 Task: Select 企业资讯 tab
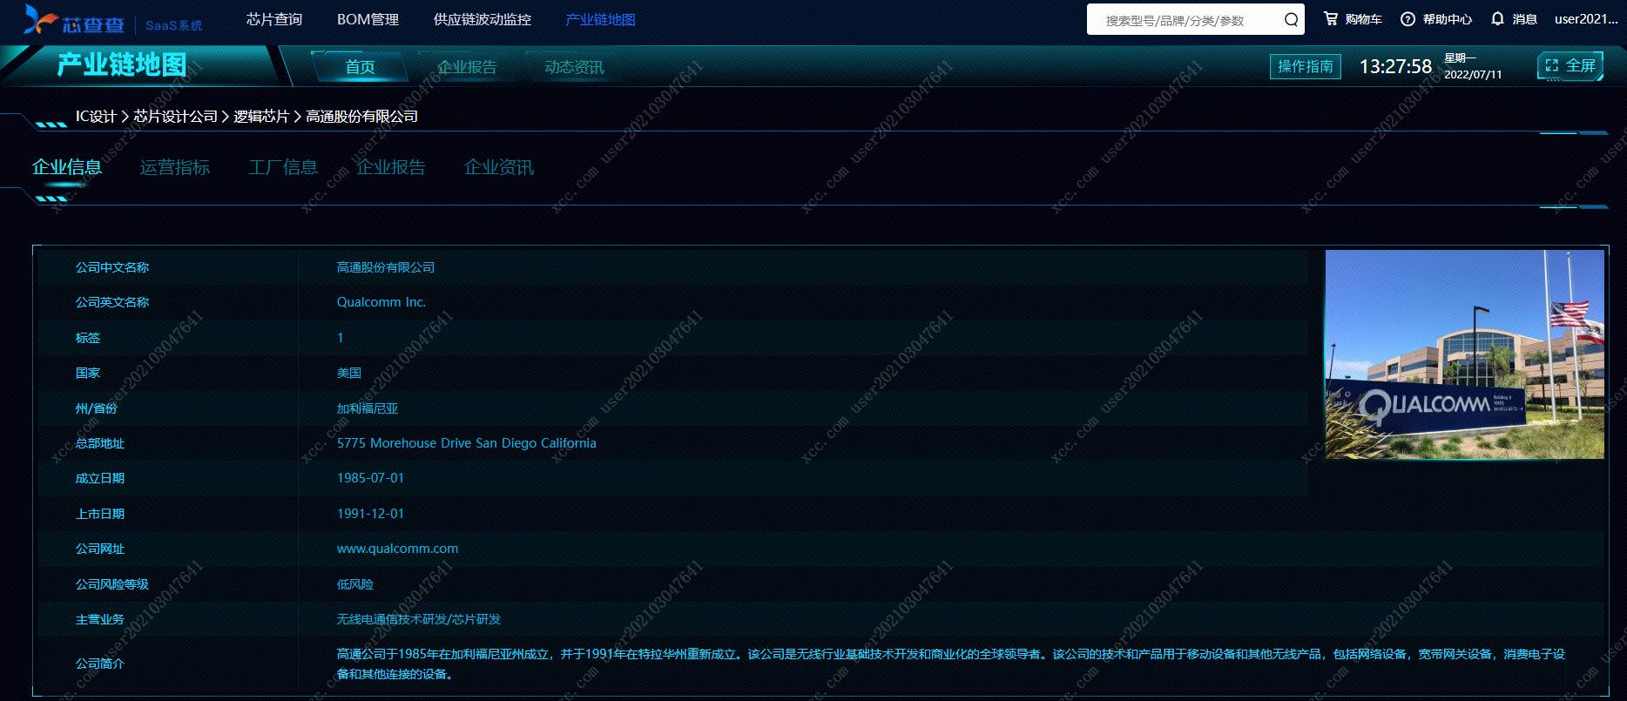499,167
